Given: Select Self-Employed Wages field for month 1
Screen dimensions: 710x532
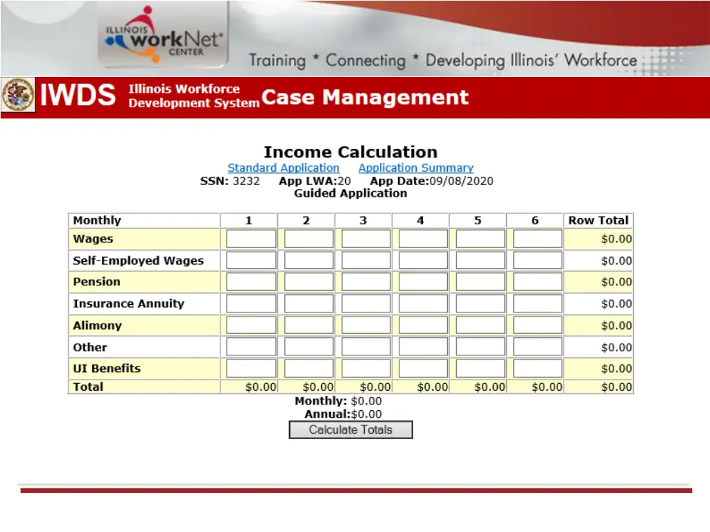Looking at the screenshot, I should point(251,260).
